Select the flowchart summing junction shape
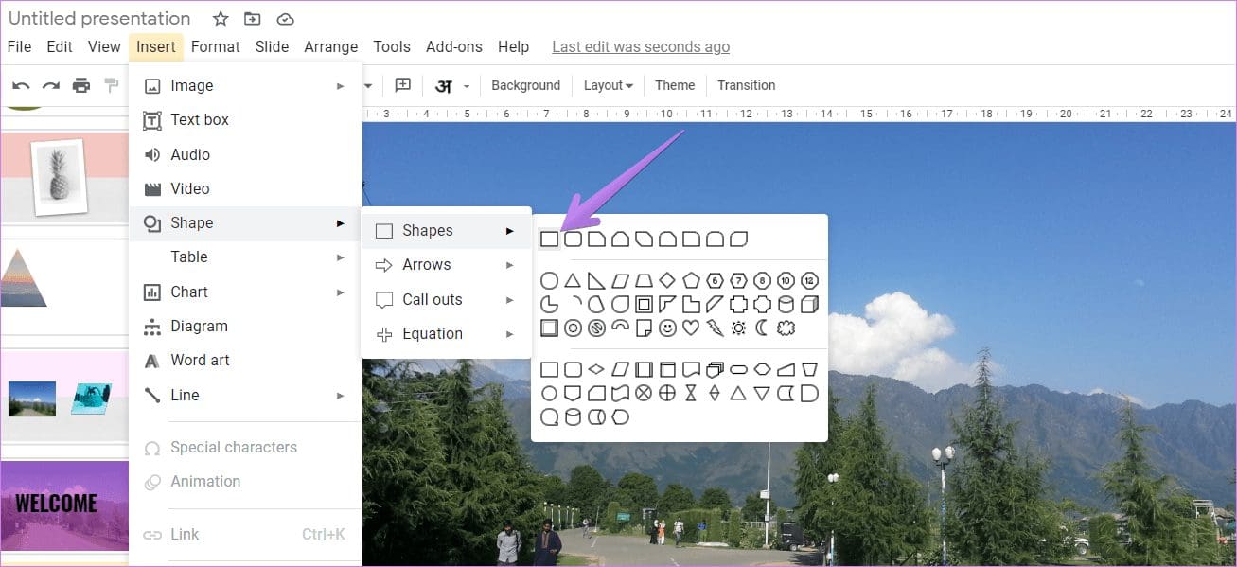Screen dimensions: 1237x567 point(644,393)
